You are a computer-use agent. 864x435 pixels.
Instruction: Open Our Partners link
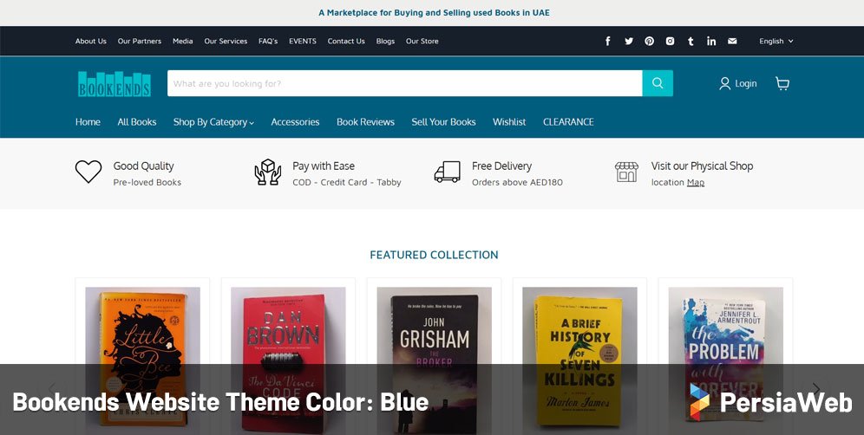[x=140, y=42]
